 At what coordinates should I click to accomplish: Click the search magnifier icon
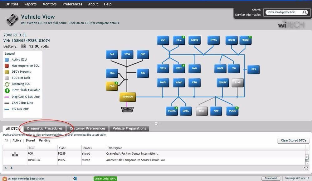305,12
